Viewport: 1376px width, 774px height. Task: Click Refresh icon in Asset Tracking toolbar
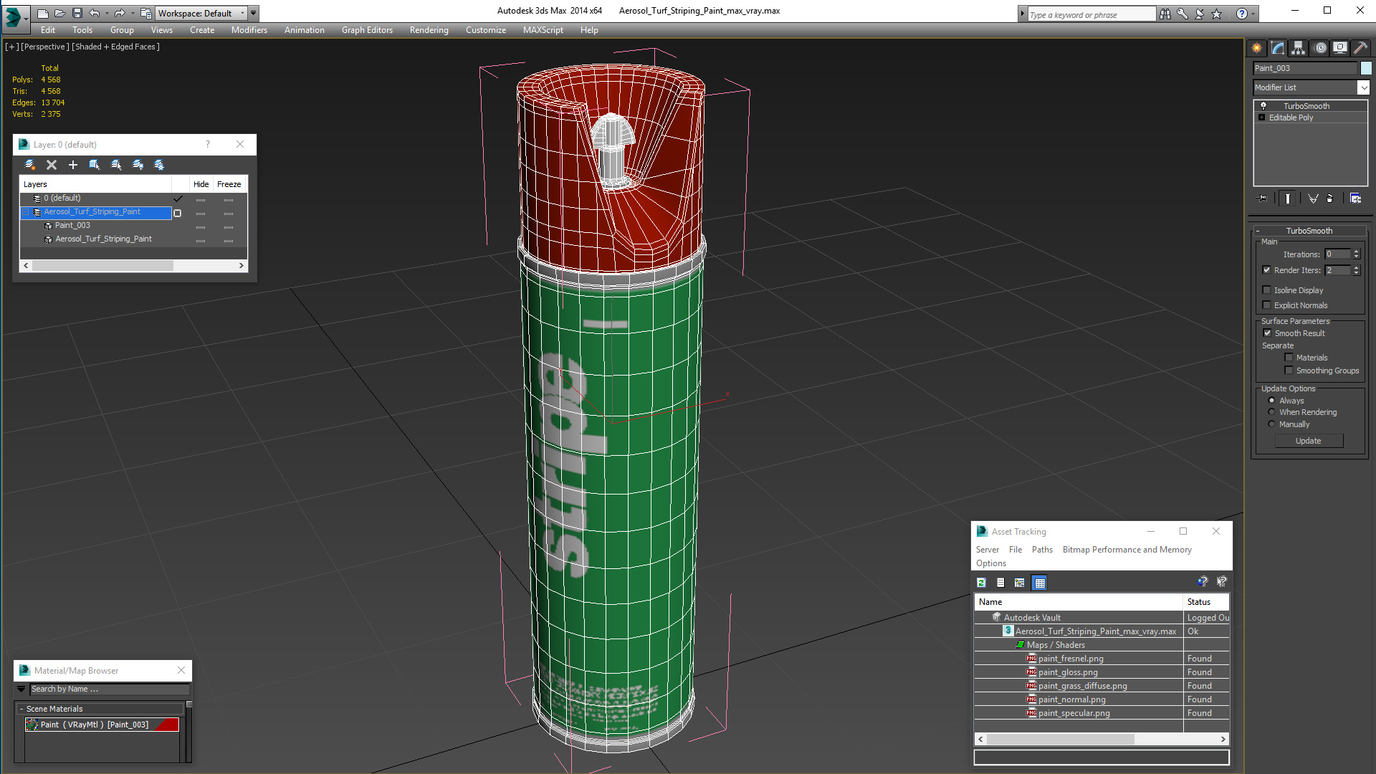point(982,583)
